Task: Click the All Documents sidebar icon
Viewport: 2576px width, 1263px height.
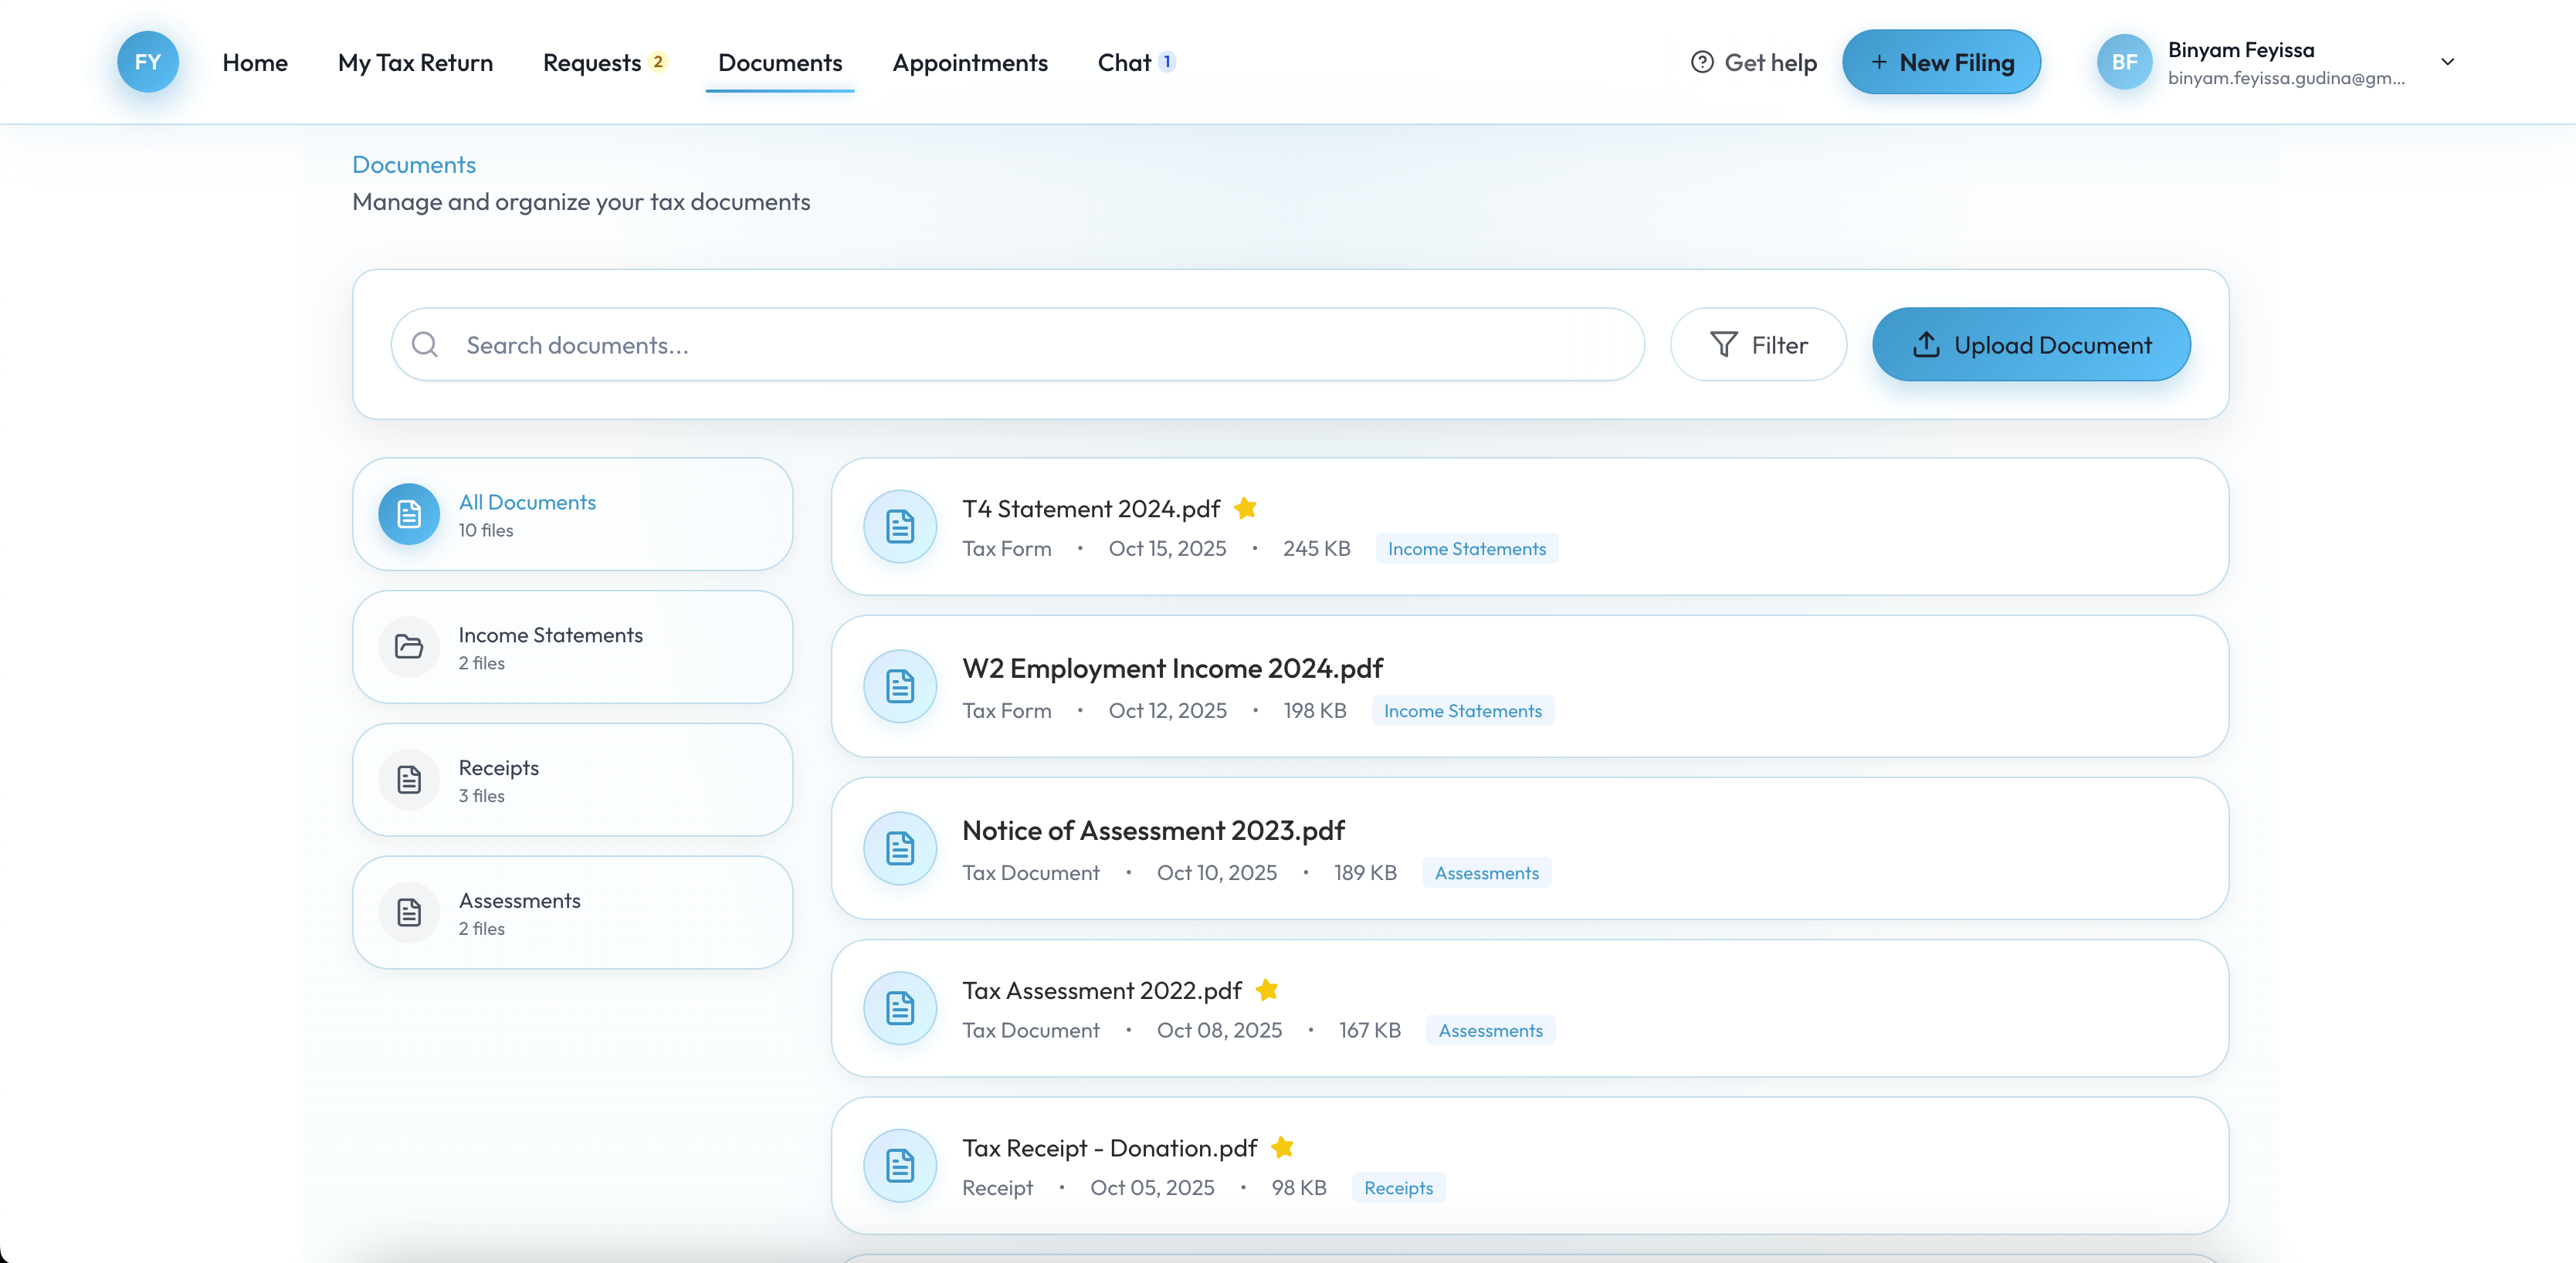Action: (x=409, y=514)
